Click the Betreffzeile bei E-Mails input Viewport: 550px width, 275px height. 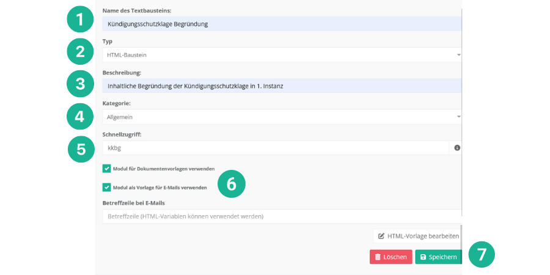[281, 216]
